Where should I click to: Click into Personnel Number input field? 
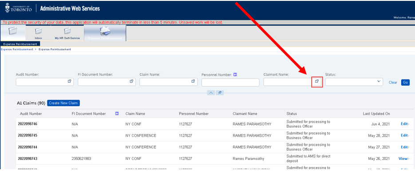pos(230,82)
